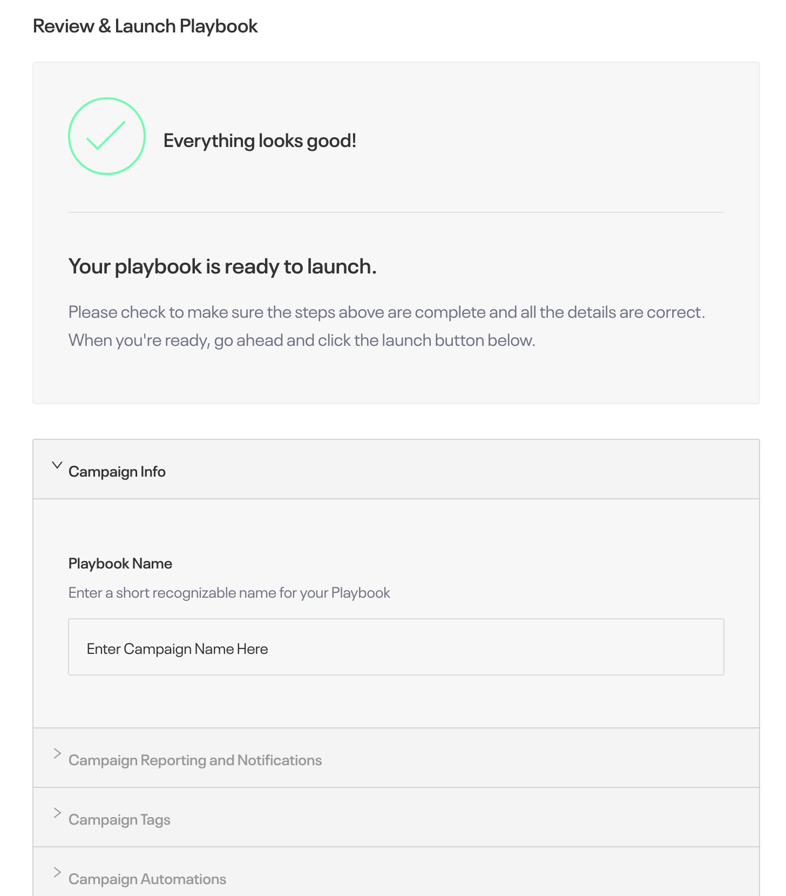Expand Campaign Reporting and Notifications chevron
Viewport: 786px width, 896px height.
pos(57,753)
